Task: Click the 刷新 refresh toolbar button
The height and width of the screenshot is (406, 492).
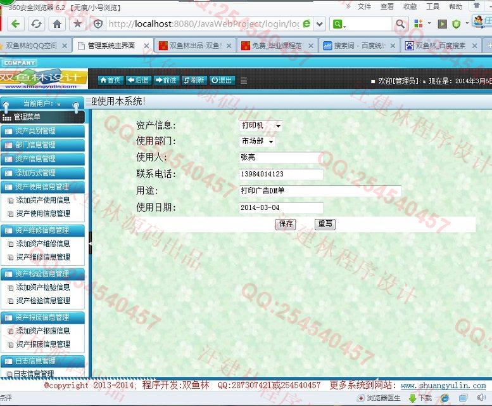Action: [194, 81]
